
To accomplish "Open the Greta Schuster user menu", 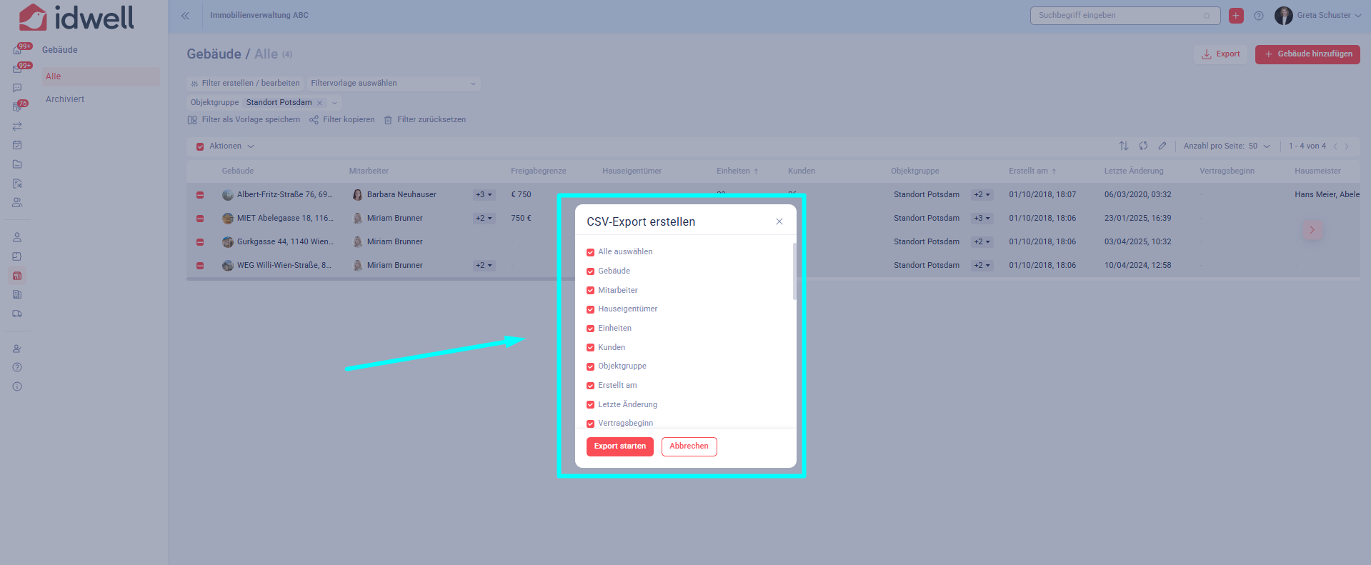I will tap(1318, 16).
